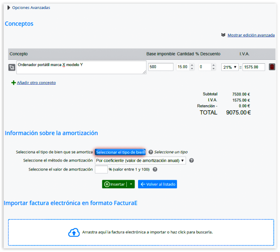Viewport: 280px width, 252px height.
Task: Click Añadir otro concepto link
Action: click(36, 83)
